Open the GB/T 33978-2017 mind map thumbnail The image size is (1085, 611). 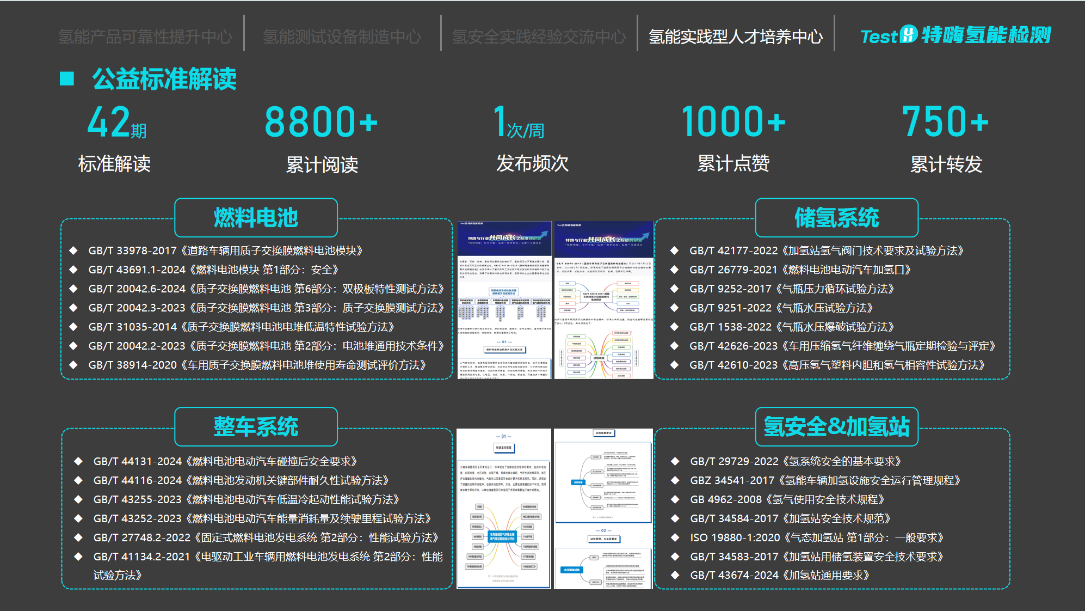point(603,300)
